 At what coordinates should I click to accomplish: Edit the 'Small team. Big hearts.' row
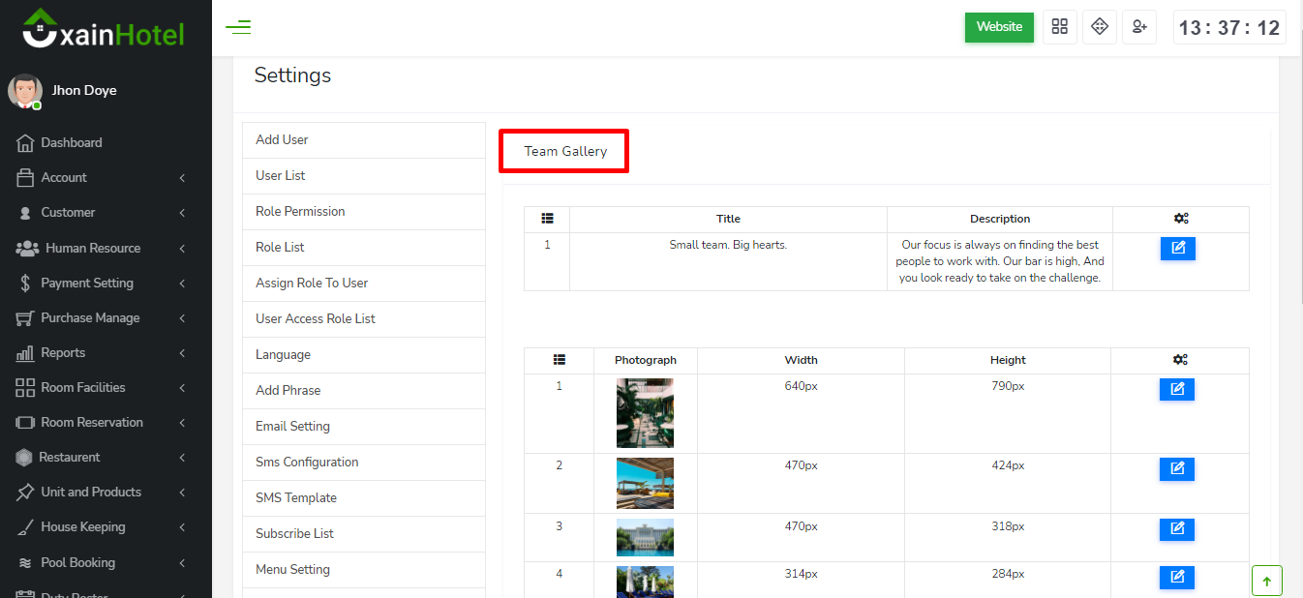coord(1178,249)
